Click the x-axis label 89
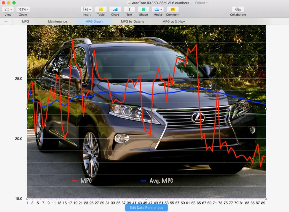This screenshot has height=212, width=289. tap(263, 203)
